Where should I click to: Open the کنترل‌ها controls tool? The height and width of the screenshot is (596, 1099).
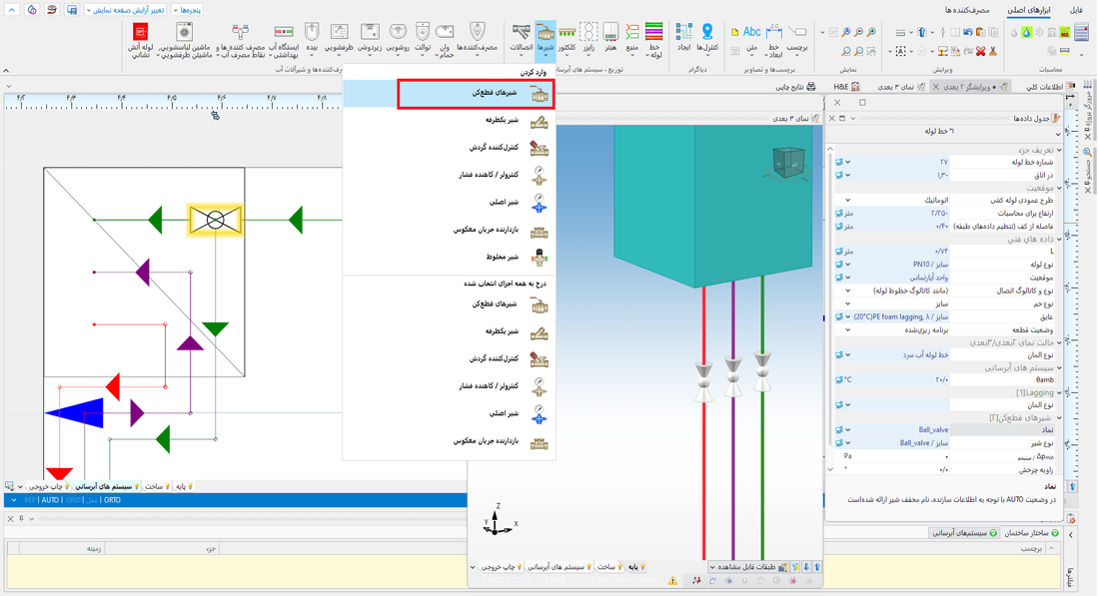[707, 38]
